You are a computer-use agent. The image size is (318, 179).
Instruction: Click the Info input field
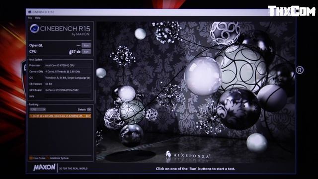tap(68, 96)
